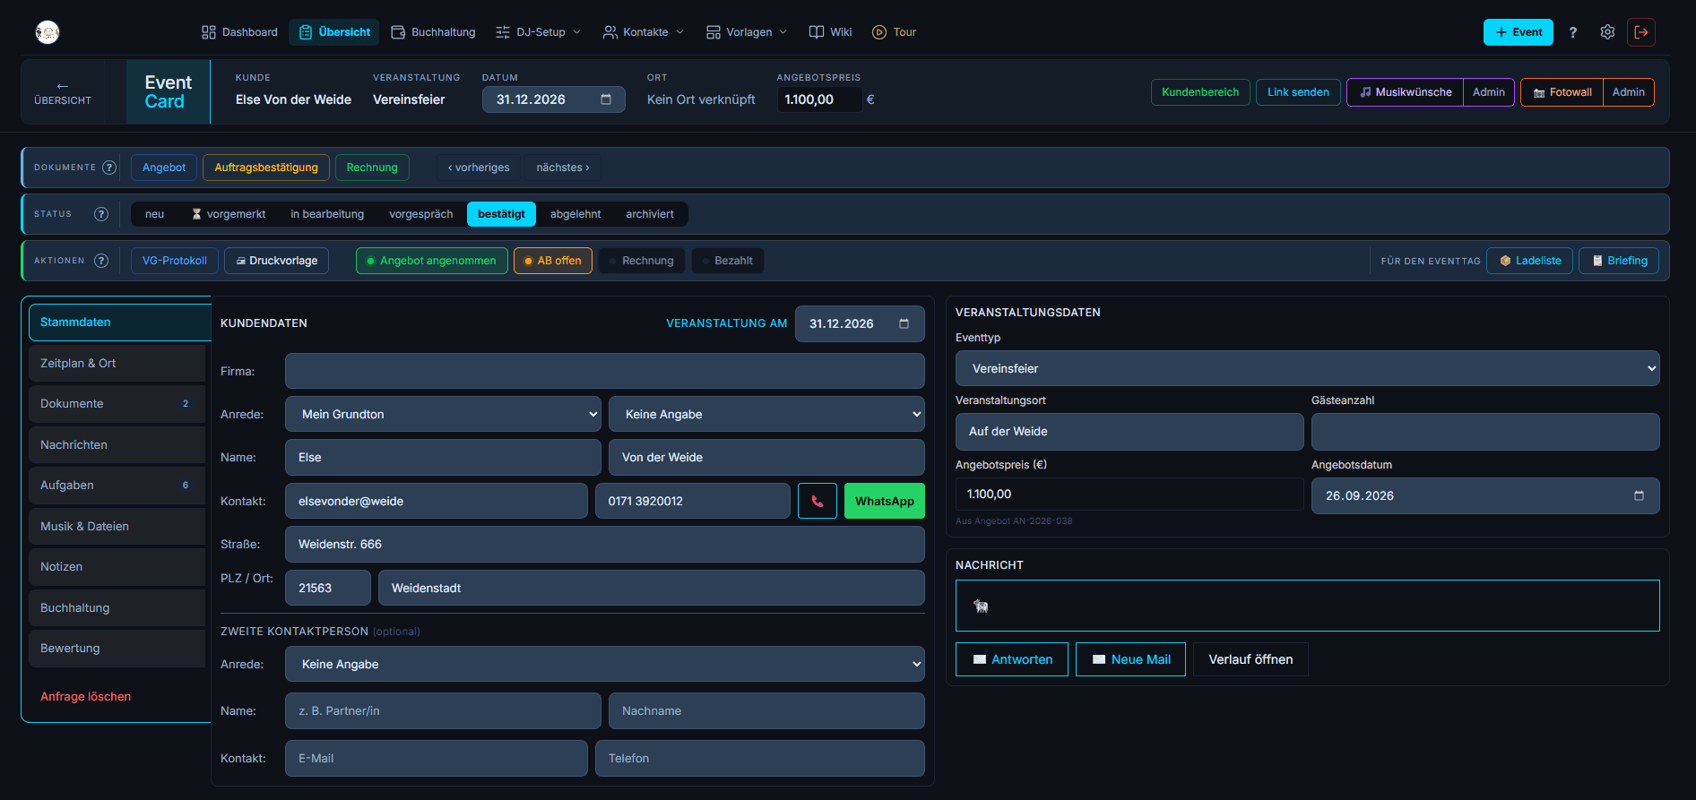
Task: Open the help question mark in top bar
Action: point(1572,32)
